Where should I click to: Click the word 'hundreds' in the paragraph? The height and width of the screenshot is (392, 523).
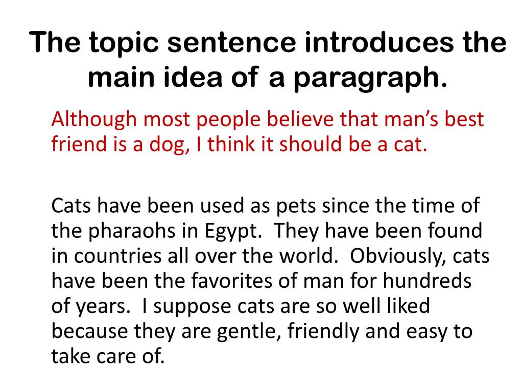click(x=427, y=281)
